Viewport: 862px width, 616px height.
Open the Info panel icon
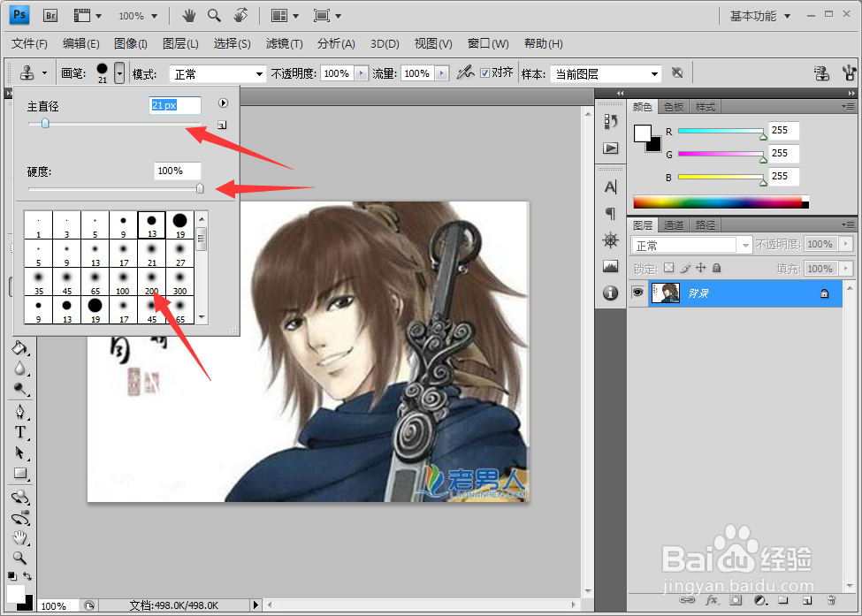click(610, 293)
